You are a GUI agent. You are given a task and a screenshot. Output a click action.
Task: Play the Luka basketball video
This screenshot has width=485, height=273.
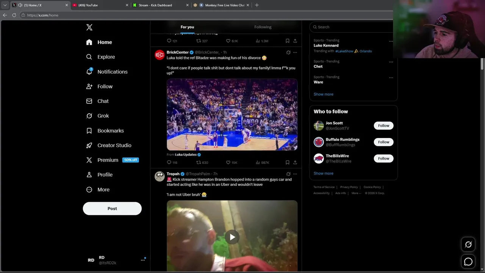(x=232, y=115)
